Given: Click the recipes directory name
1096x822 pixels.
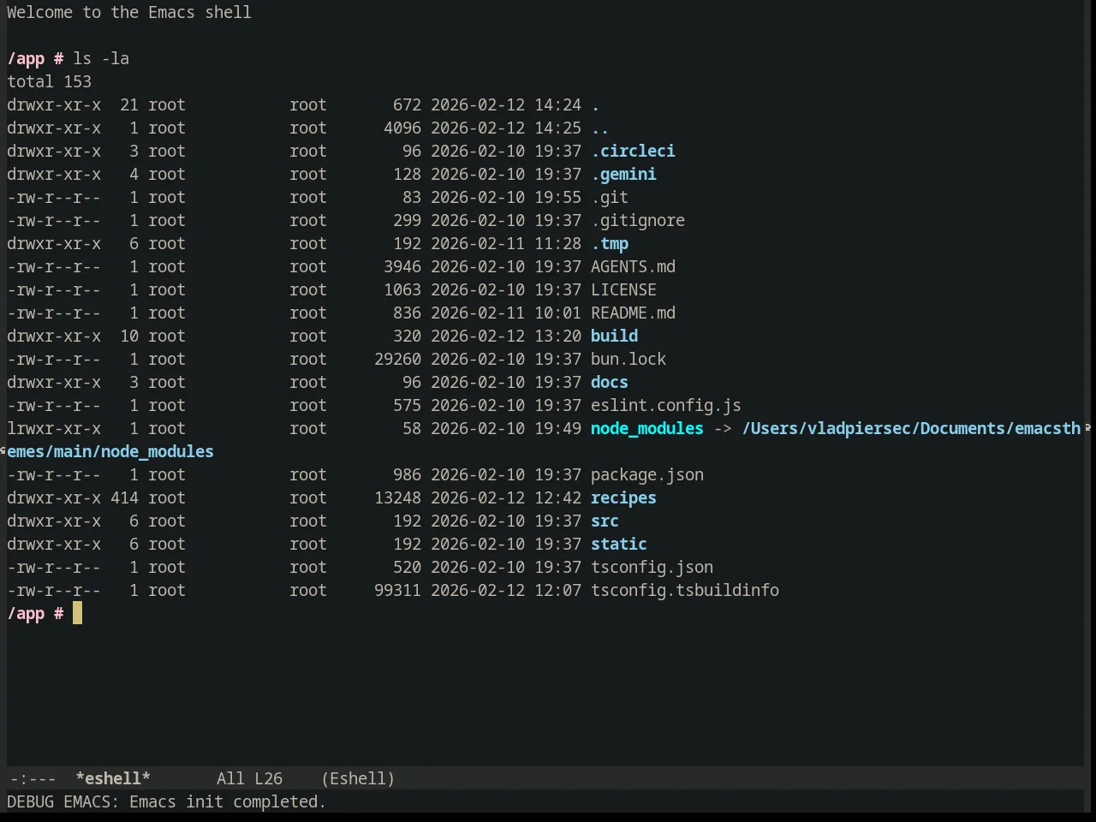Looking at the screenshot, I should (x=623, y=498).
